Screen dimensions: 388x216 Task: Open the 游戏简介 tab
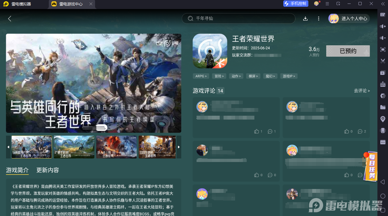click(17, 170)
